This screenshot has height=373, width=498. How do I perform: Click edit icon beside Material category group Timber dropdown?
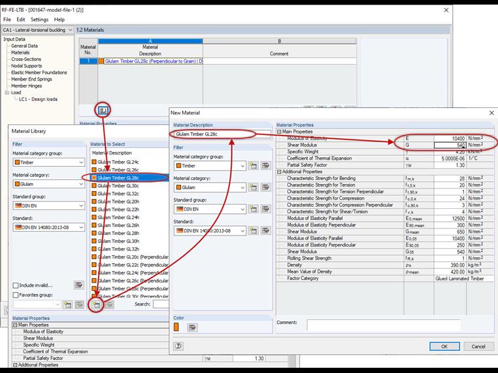click(x=265, y=166)
